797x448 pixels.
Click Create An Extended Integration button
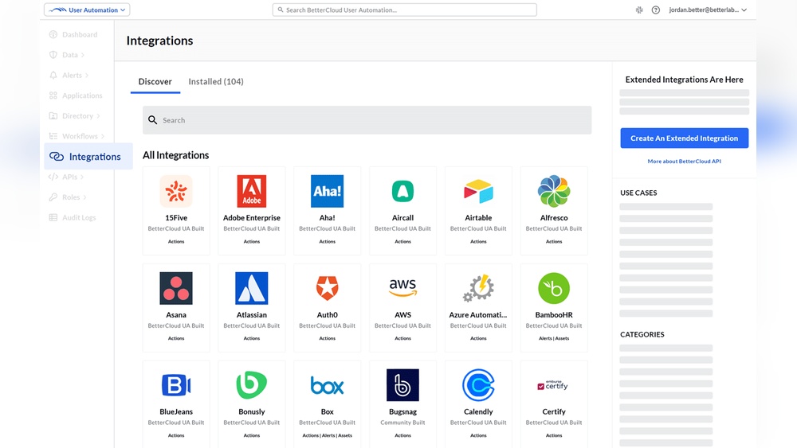tap(684, 138)
